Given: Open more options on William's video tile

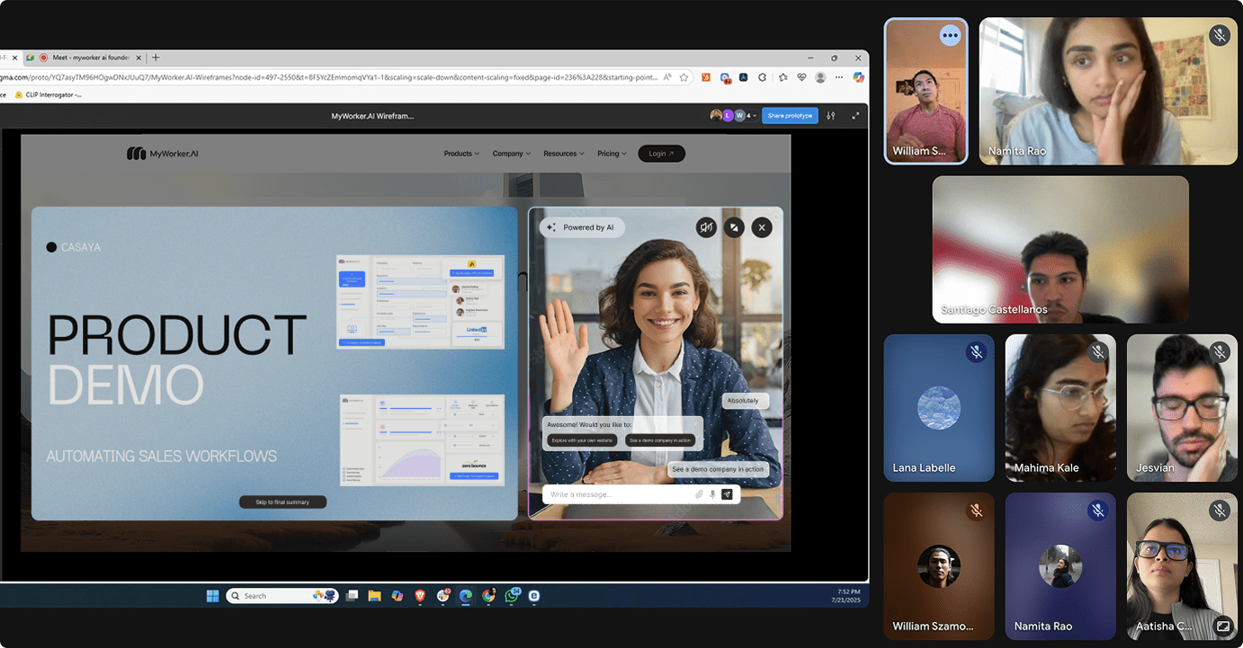Looking at the screenshot, I should point(950,36).
